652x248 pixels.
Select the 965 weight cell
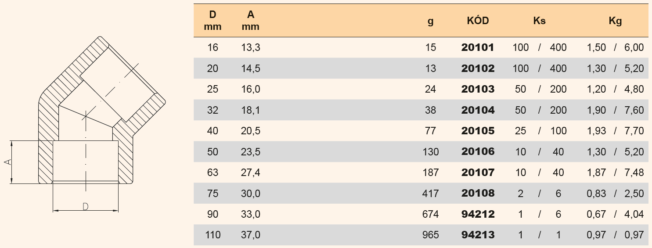(x=430, y=235)
